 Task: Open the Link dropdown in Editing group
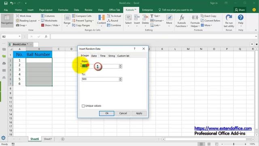coord(155,25)
